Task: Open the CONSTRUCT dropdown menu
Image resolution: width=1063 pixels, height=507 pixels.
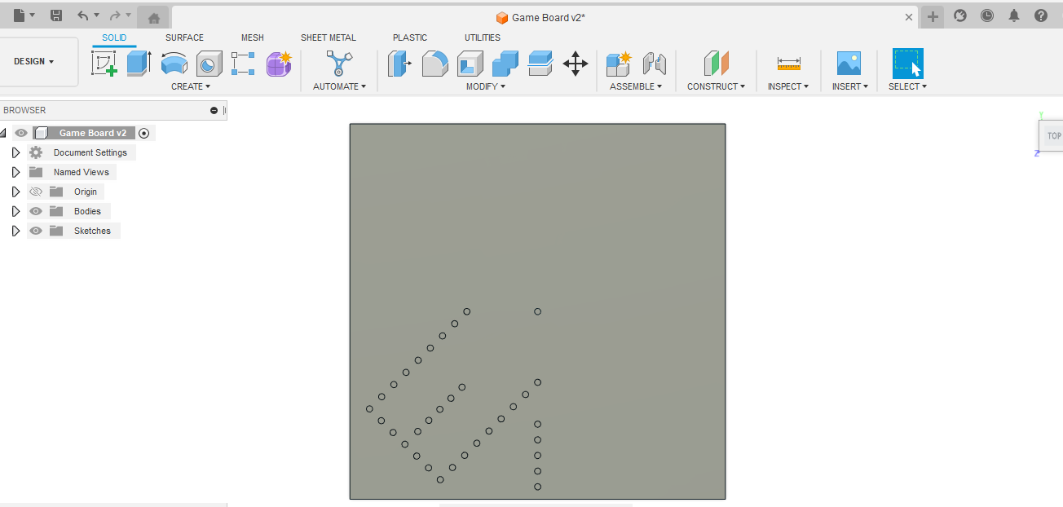Action: [x=716, y=86]
